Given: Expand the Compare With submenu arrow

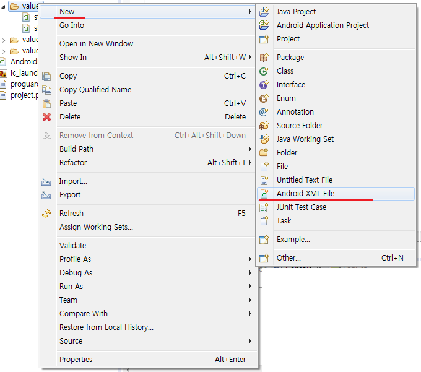Looking at the screenshot, I should tap(250, 313).
